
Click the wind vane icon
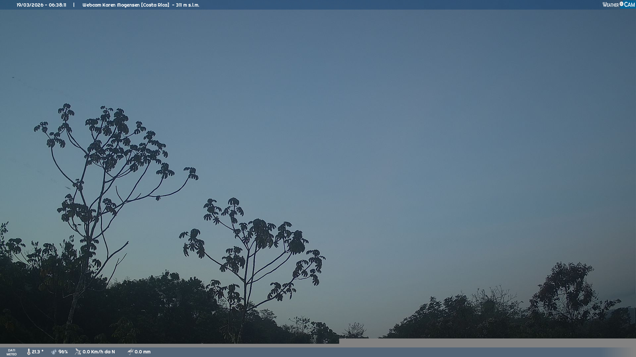tap(78, 352)
